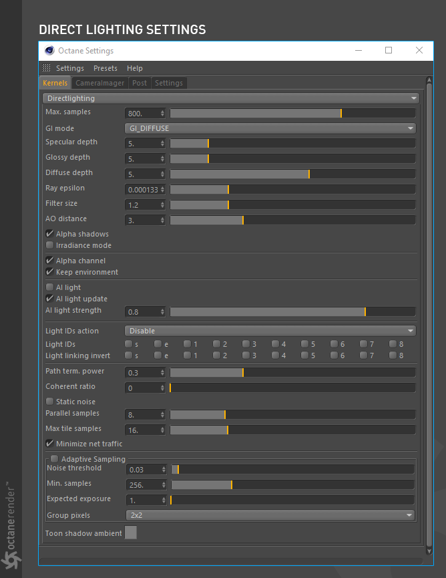Adjust the Max tile samples slider

(x=292, y=430)
